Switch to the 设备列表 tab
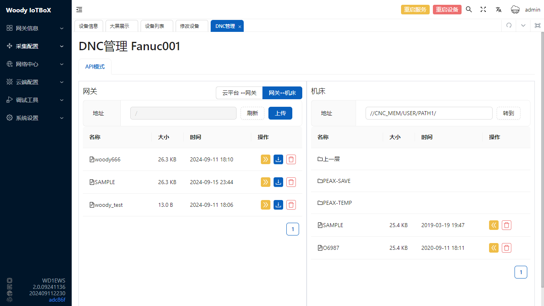 155,26
